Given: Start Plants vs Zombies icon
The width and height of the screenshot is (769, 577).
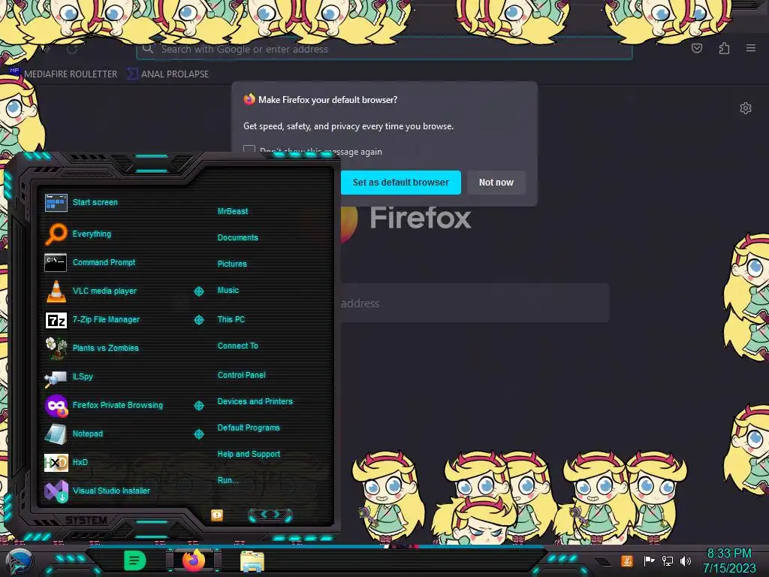Looking at the screenshot, I should 56,348.
